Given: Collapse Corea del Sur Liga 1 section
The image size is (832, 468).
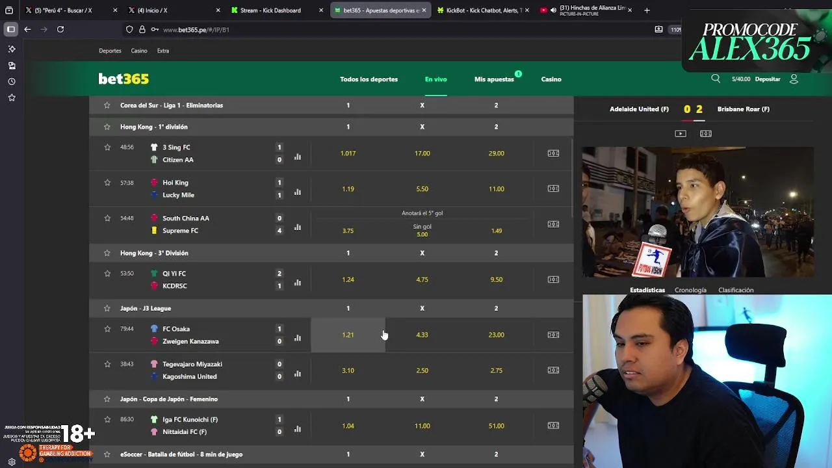Looking at the screenshot, I should (x=331, y=105).
